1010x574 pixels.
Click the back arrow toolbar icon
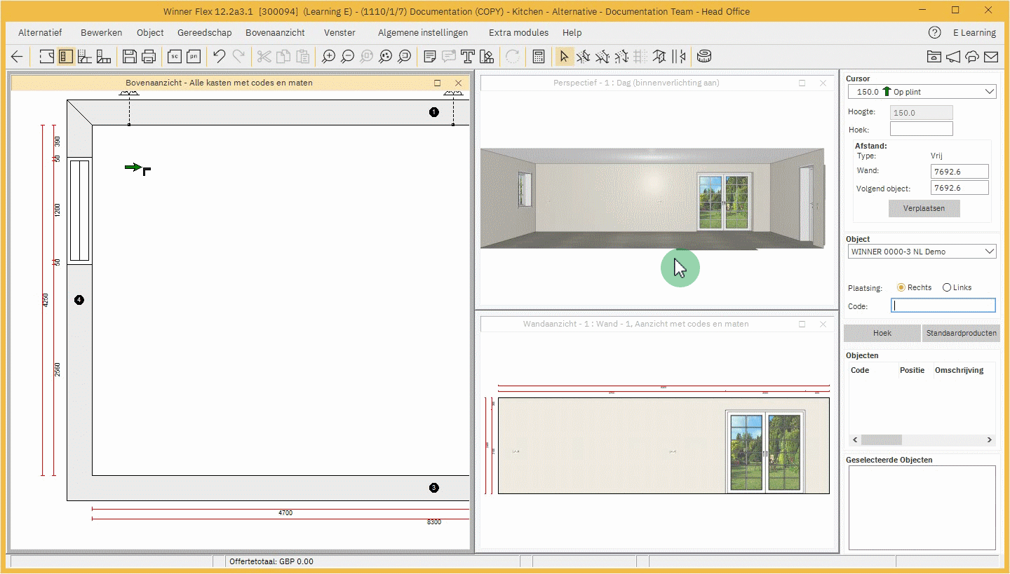pos(17,57)
